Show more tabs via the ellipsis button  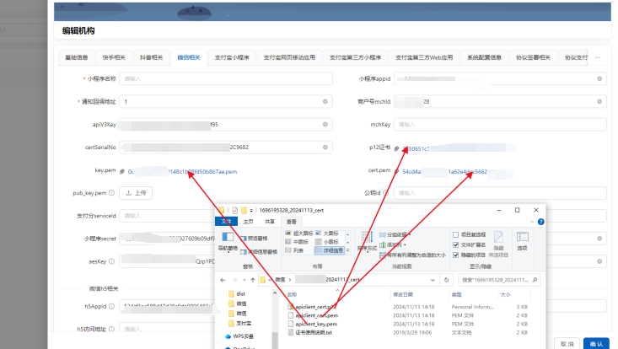coord(598,57)
